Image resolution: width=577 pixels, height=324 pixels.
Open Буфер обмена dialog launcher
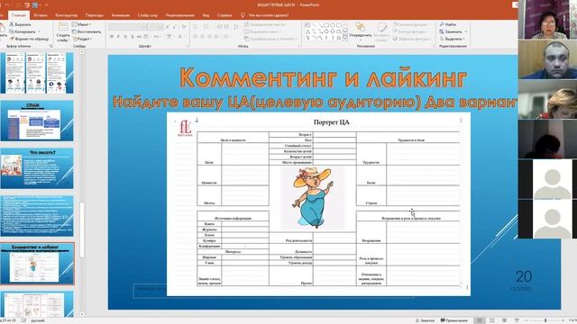point(50,46)
